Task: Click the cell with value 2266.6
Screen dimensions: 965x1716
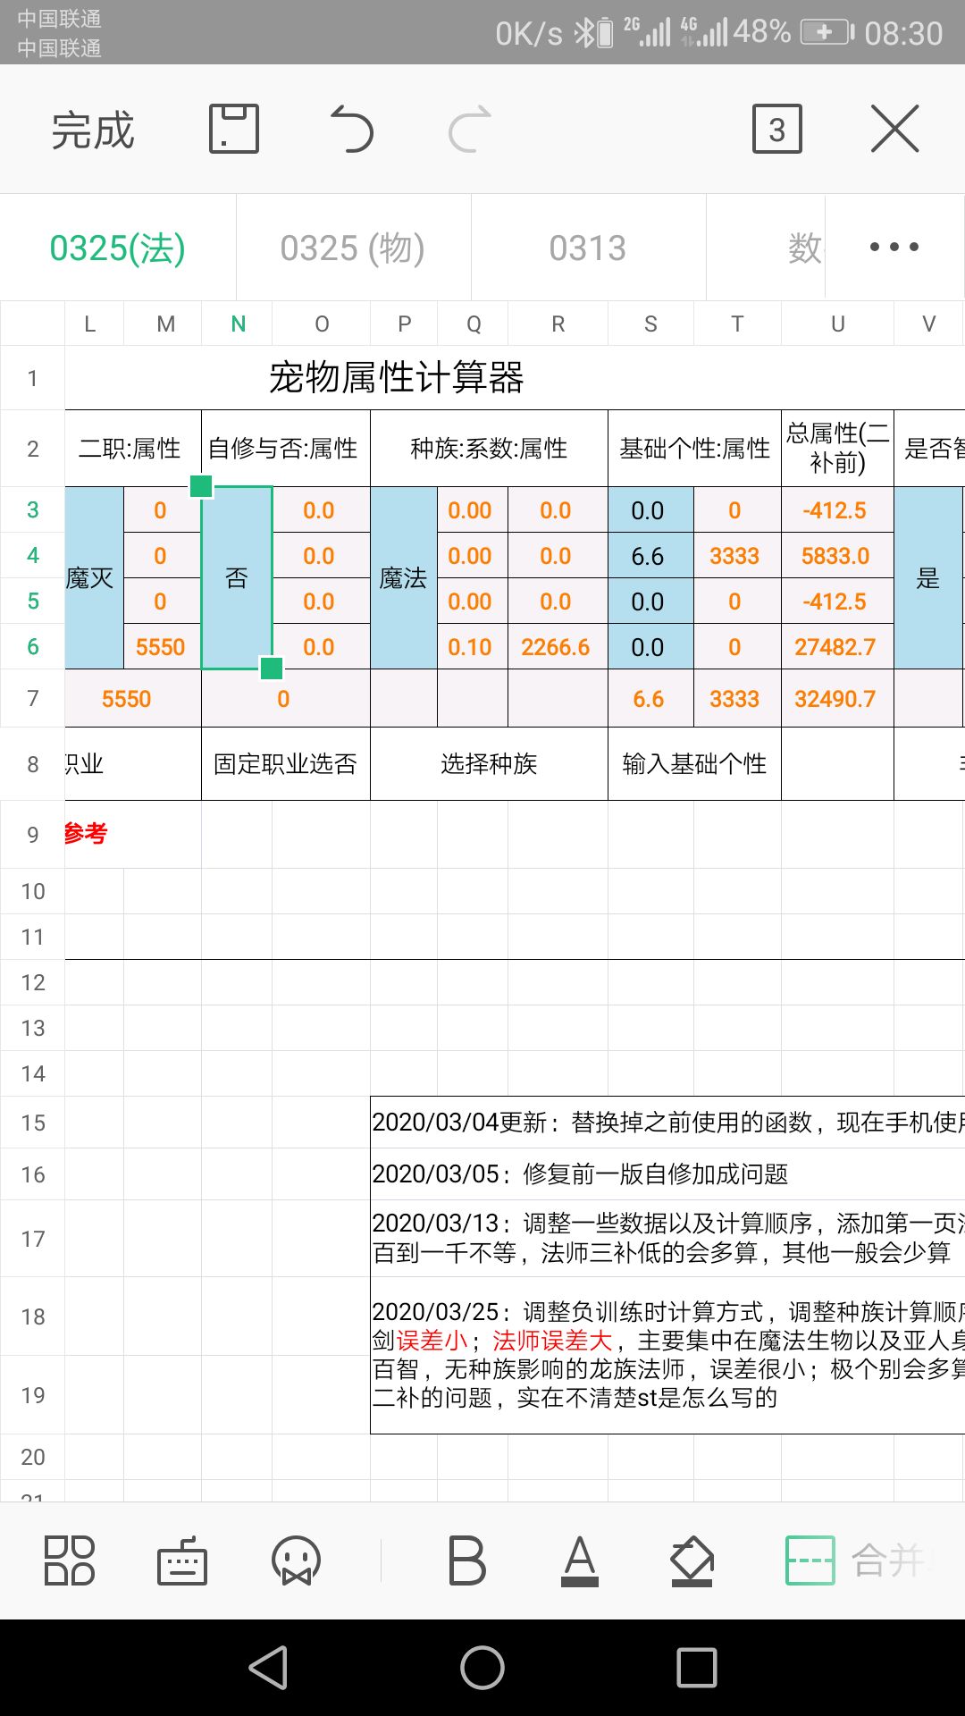Action: pos(558,647)
